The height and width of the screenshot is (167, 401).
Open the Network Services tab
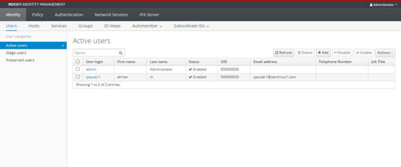(x=111, y=15)
